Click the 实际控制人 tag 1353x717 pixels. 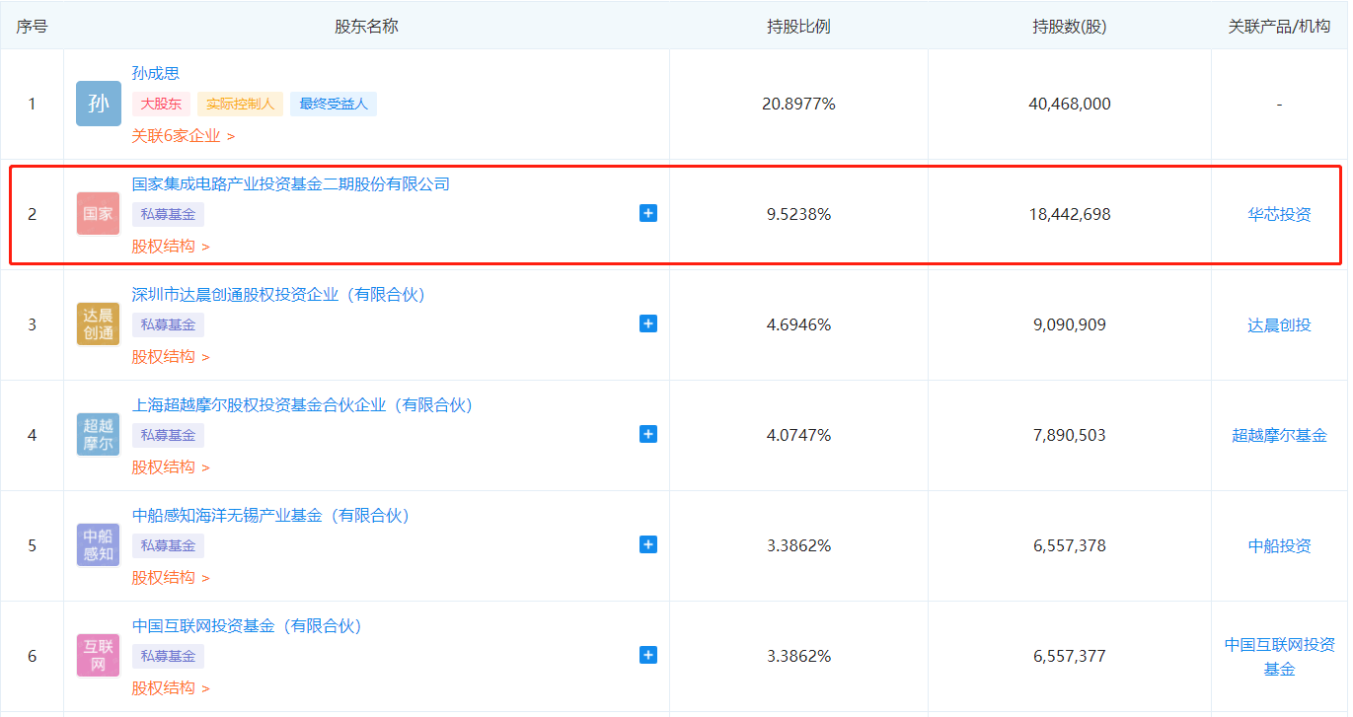click(240, 104)
